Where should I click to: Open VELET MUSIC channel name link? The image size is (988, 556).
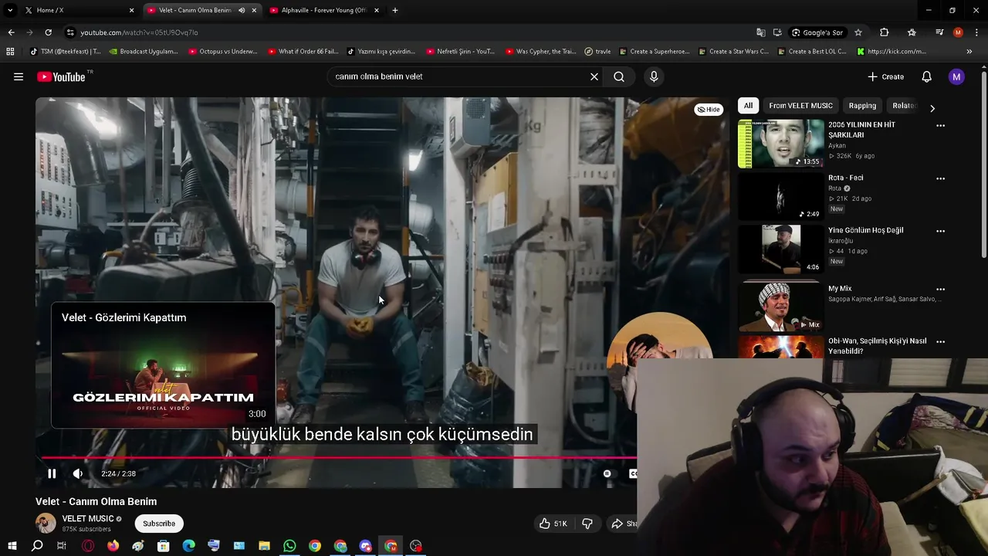88,519
